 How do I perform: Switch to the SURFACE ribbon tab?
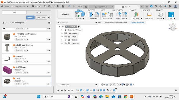point(91,10)
